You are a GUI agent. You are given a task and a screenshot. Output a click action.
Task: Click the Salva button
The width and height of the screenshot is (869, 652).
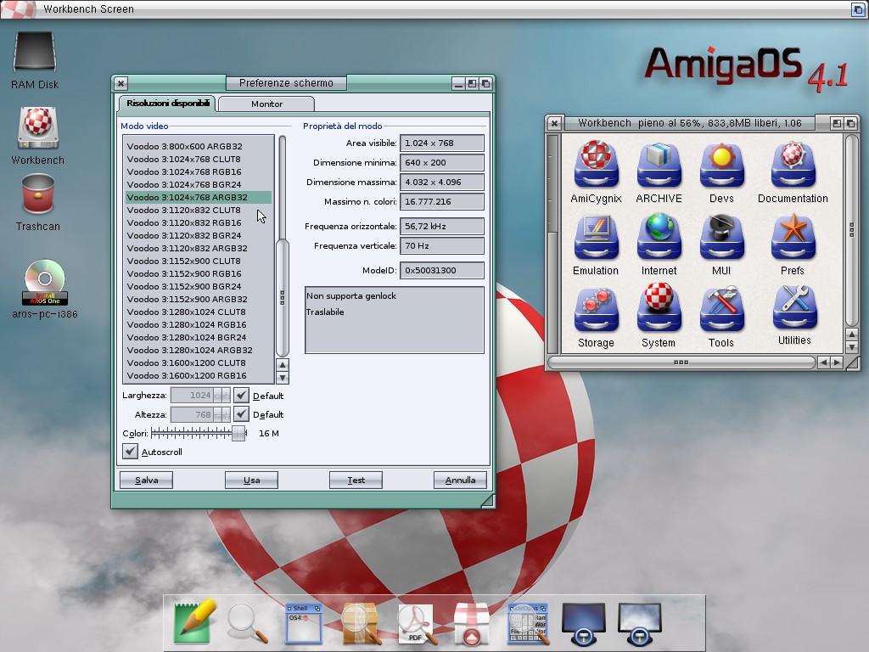point(146,480)
